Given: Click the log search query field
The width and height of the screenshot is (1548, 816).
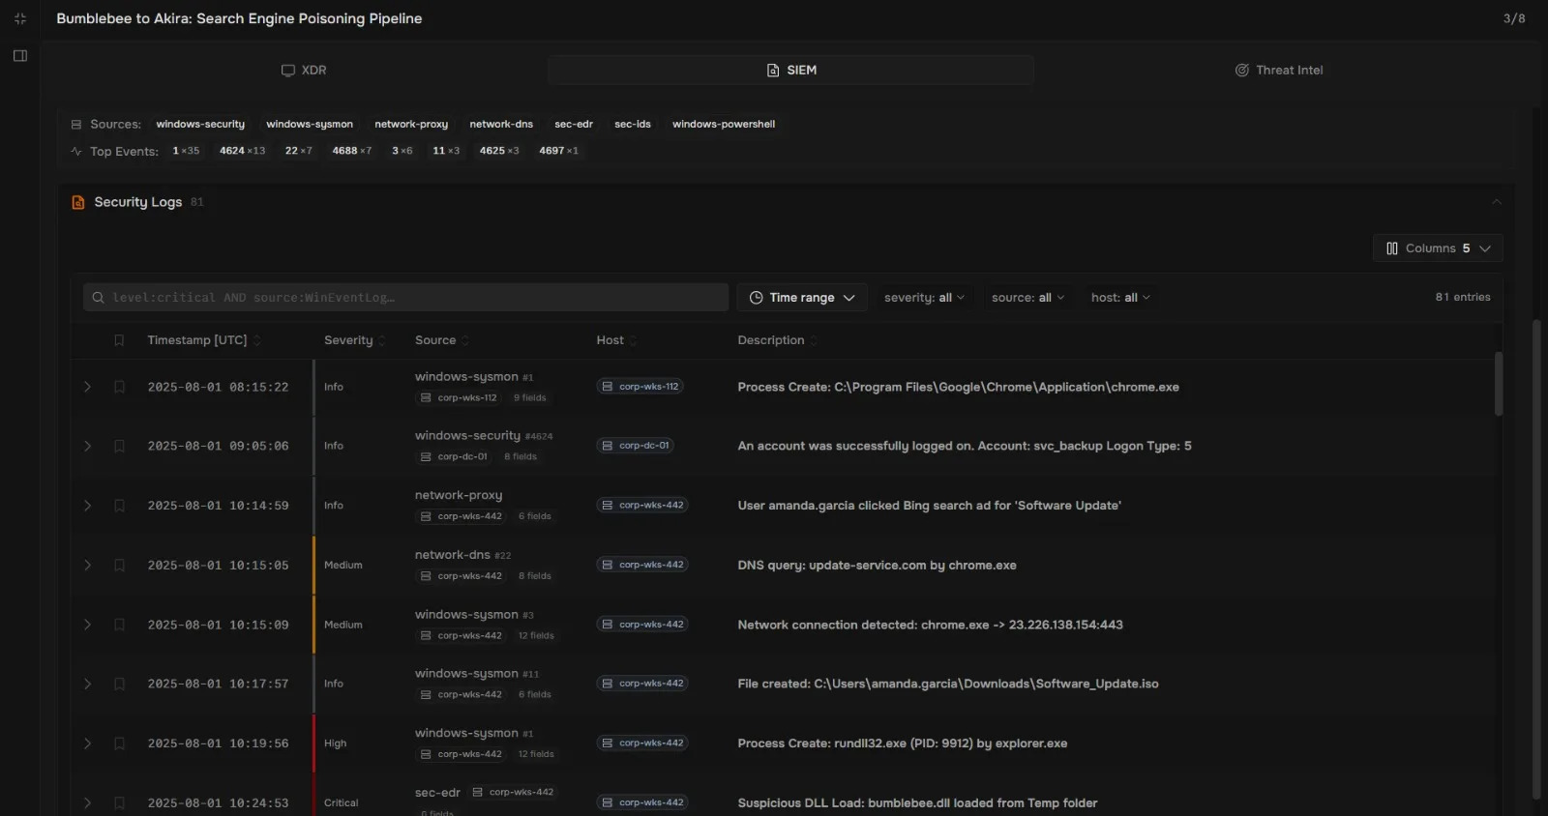Looking at the screenshot, I should [406, 298].
